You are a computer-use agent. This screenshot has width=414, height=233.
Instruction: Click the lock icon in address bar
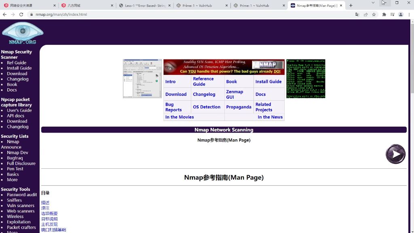32,15
